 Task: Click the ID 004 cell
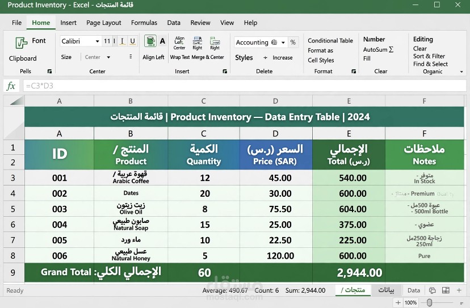pyautogui.click(x=60, y=225)
